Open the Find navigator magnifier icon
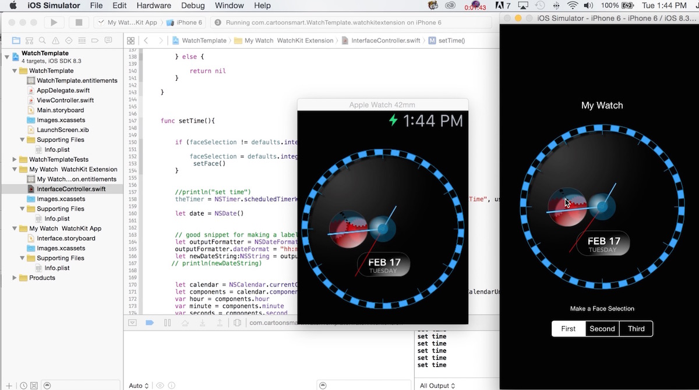Viewport: 699px width, 390px height. 43,41
